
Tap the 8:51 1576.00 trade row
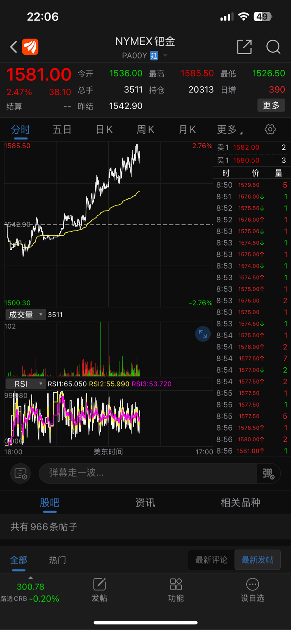(x=252, y=196)
